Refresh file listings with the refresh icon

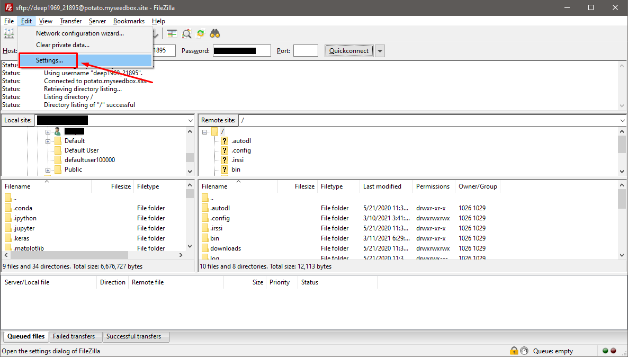[200, 33]
